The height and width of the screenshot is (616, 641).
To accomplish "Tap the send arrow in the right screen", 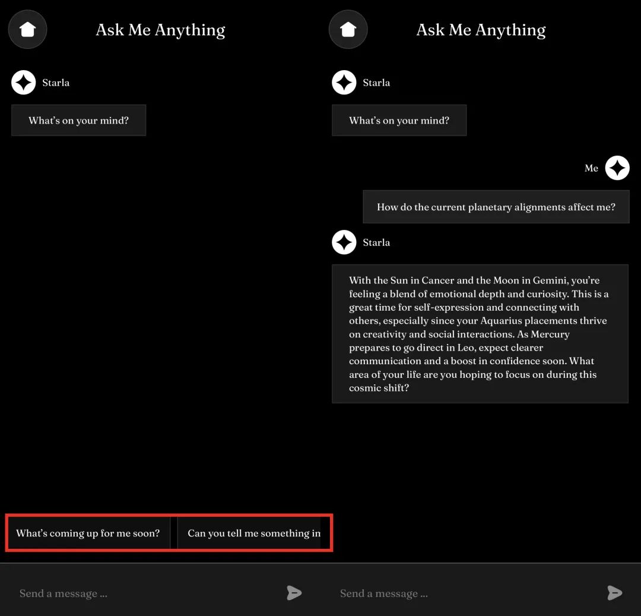I will point(614,593).
